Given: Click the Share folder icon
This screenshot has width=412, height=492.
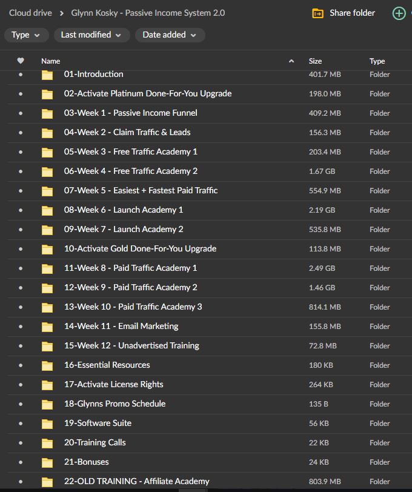Looking at the screenshot, I should pos(317,13).
